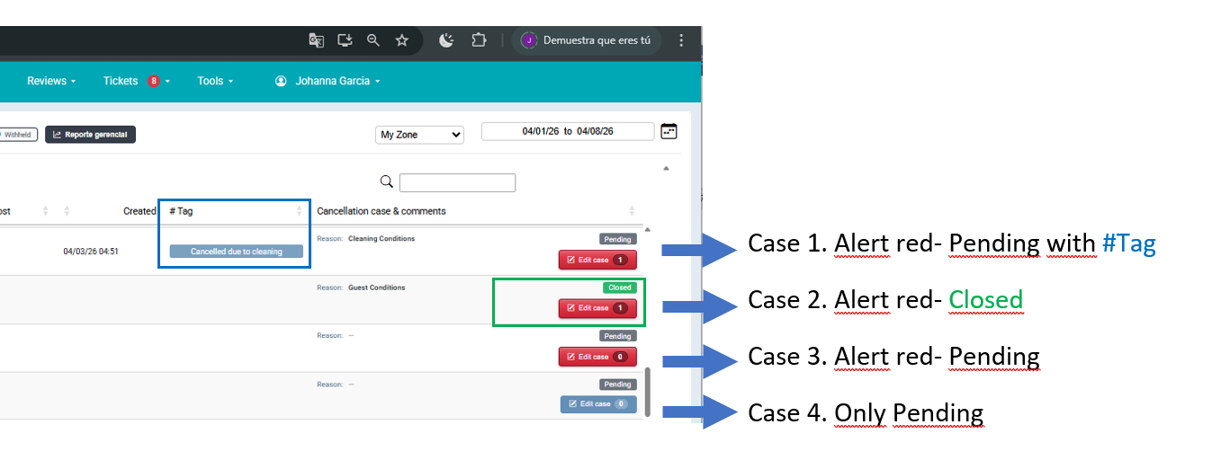Click the install app icon in address bar
The width and height of the screenshot is (1212, 469).
point(345,40)
